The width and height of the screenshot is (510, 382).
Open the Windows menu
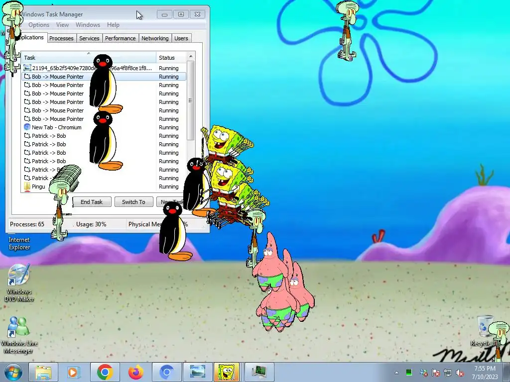88,25
